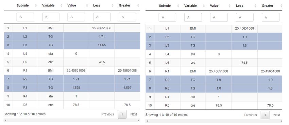Sort right table by Value column arrows
The width and height of the screenshot is (289, 125).
[x=230, y=6]
